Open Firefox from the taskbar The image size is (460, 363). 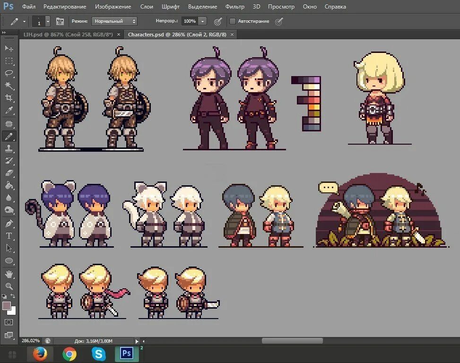40,354
